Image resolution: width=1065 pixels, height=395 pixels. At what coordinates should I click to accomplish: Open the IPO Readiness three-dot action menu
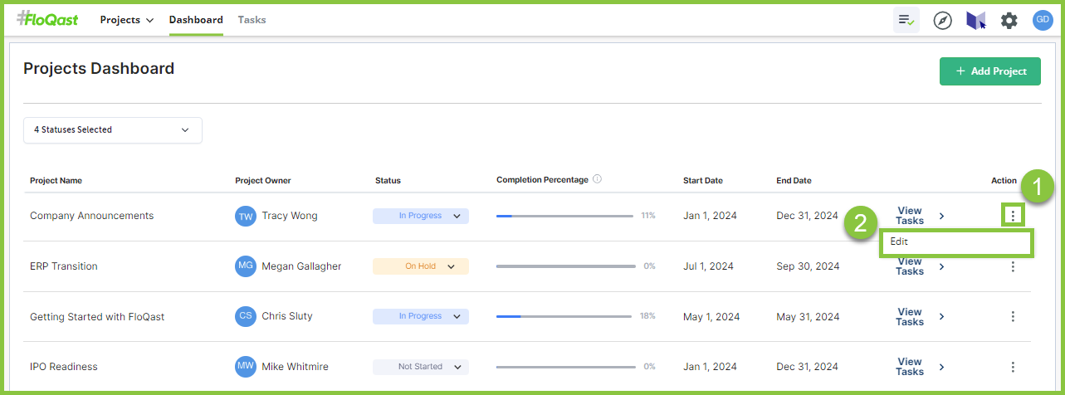tap(1013, 367)
